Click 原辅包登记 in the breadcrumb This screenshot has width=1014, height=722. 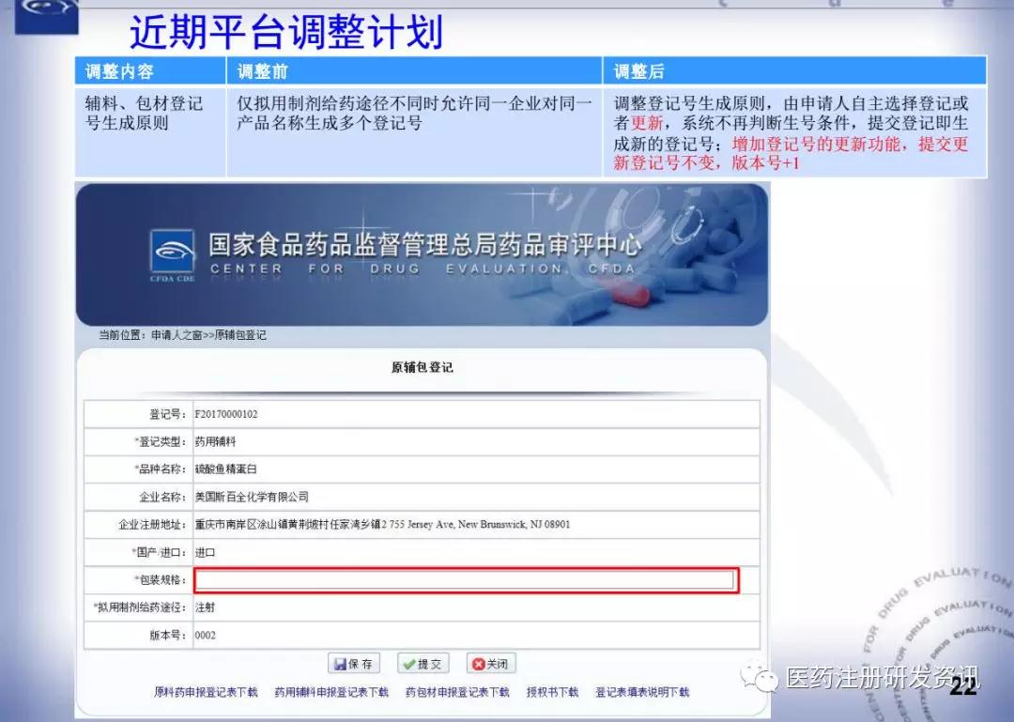pyautogui.click(x=240, y=335)
